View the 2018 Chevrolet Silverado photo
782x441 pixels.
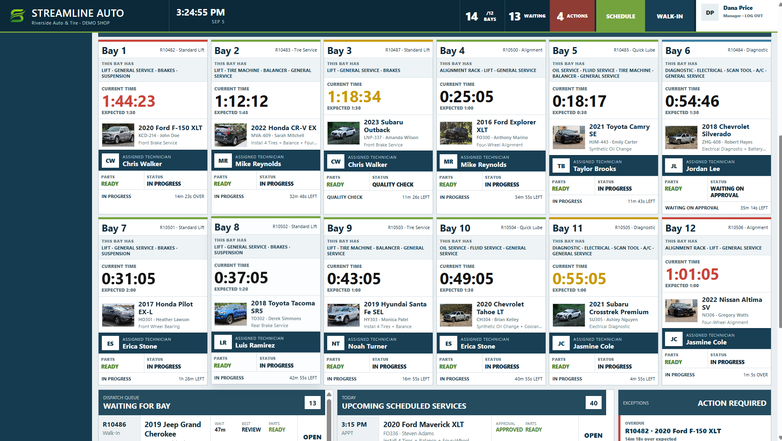pyautogui.click(x=681, y=137)
